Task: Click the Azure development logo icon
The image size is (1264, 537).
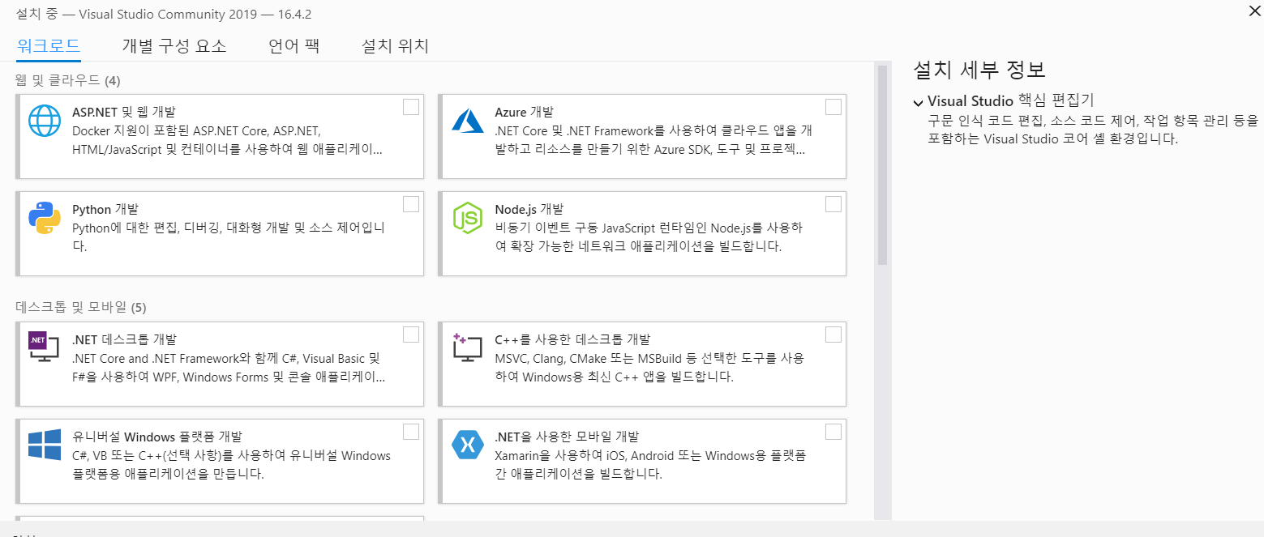Action: pyautogui.click(x=468, y=120)
